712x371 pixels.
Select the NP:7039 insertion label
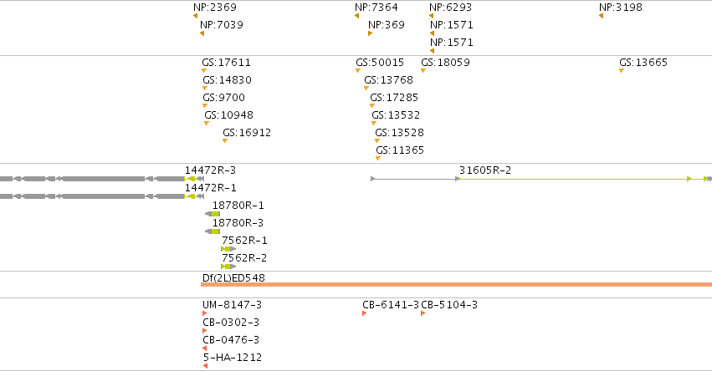coord(222,25)
